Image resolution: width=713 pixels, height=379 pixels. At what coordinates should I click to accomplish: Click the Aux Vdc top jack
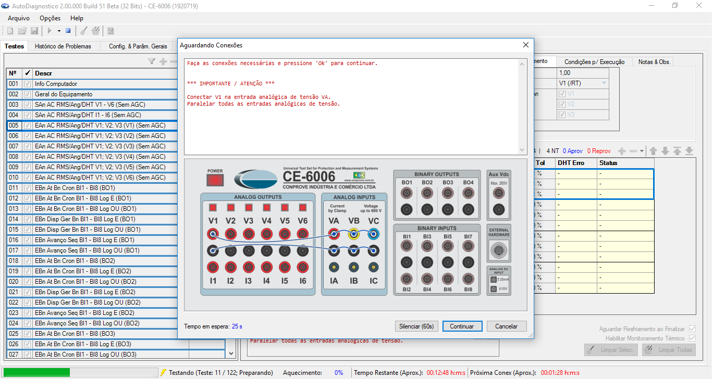tap(499, 193)
